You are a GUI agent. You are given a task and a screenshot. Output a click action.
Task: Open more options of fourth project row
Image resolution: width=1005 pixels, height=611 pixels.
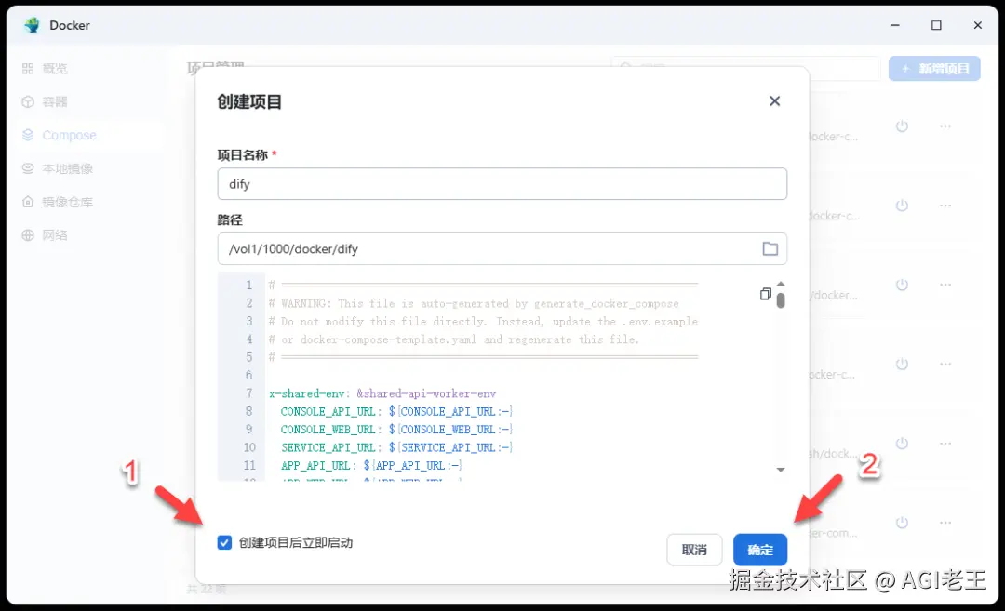click(945, 364)
